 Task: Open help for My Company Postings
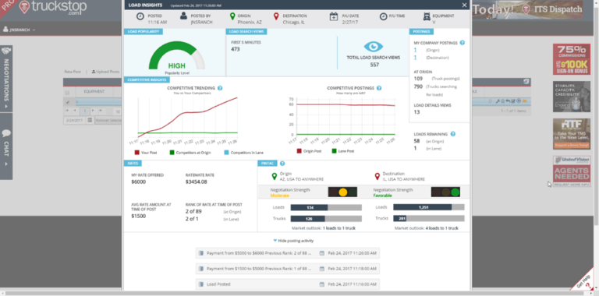[463, 43]
